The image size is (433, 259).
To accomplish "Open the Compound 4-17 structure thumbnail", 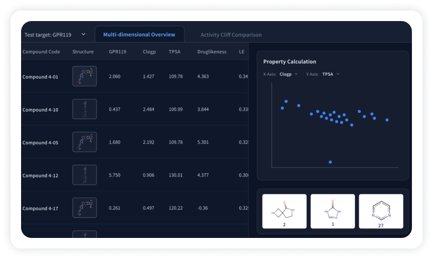I will [x=84, y=208].
